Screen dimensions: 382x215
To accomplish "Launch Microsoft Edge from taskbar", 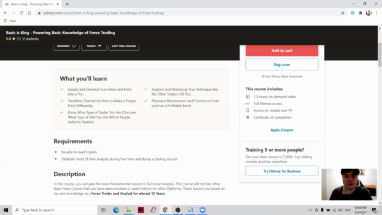I will [116, 210].
